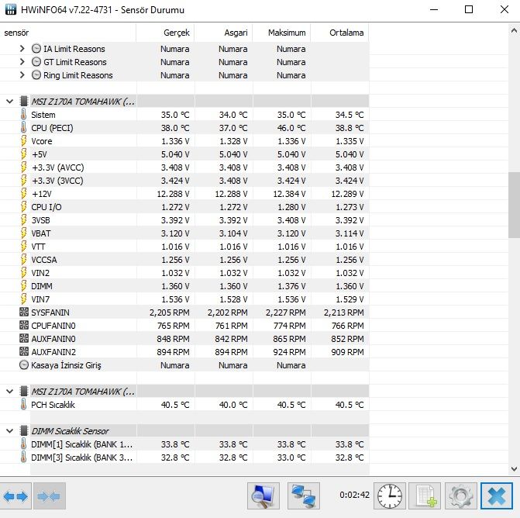Click the CPU (PECI) thermometer icon
Viewport: 520px width, 518px height.
(x=23, y=128)
